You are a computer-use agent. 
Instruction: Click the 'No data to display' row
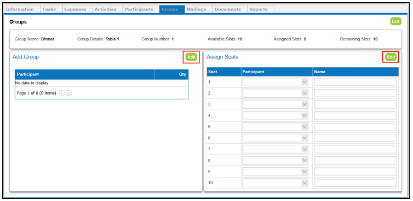point(102,83)
